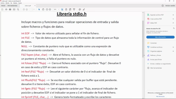Switch to the Inicio tab

point(3,5)
